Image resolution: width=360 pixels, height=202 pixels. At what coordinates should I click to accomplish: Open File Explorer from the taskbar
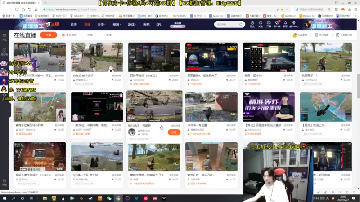pyautogui.click(x=45, y=198)
